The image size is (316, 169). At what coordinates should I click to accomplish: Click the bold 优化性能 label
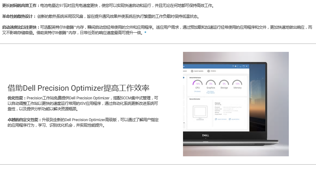(x=17, y=98)
